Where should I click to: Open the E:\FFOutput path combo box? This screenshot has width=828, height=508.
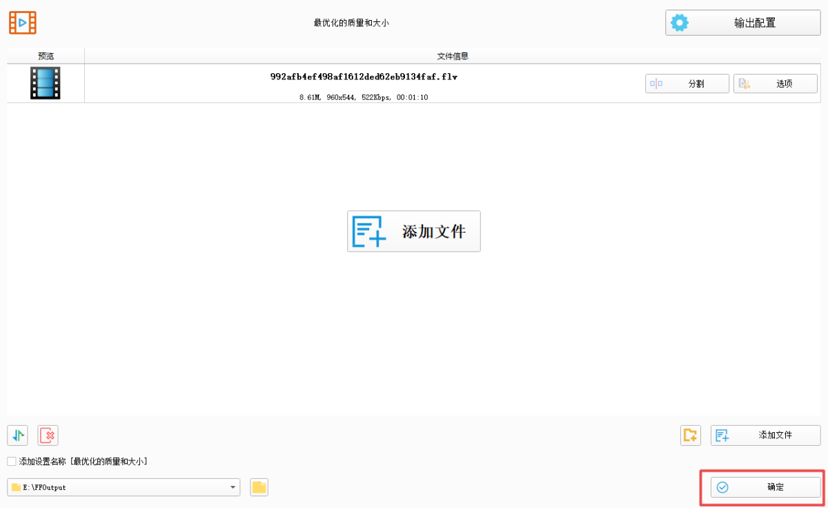117,487
